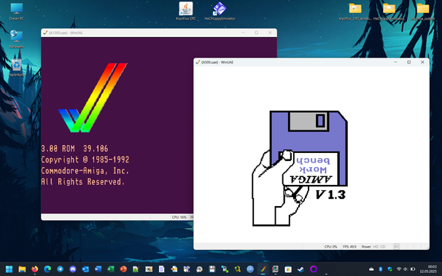Launch Microsoft Edge from the taskbar

point(47,269)
